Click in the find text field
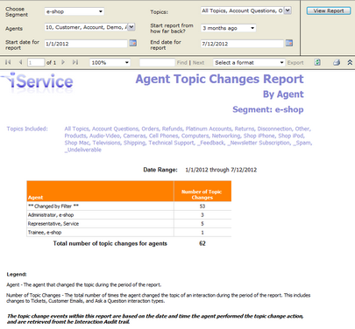The image size is (355, 329). (157, 62)
